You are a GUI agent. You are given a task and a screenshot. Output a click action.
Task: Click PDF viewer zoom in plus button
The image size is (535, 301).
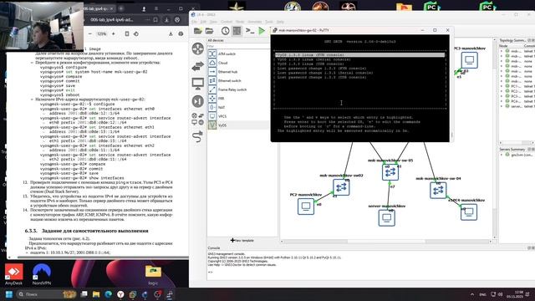114,33
